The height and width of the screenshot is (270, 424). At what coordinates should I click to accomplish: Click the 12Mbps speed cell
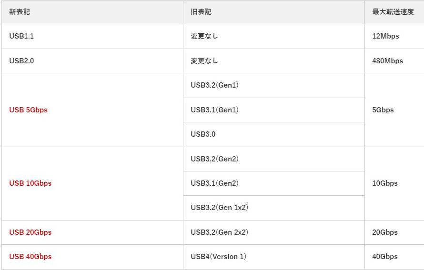(x=385, y=36)
